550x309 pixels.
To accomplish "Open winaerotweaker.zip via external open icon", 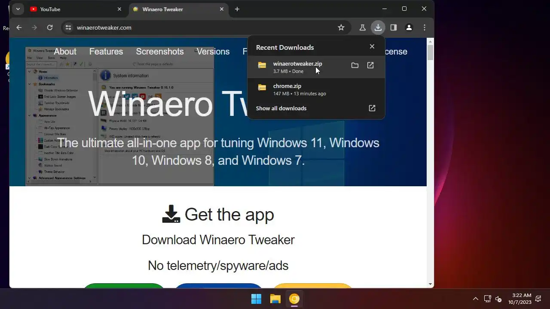I will pyautogui.click(x=370, y=65).
